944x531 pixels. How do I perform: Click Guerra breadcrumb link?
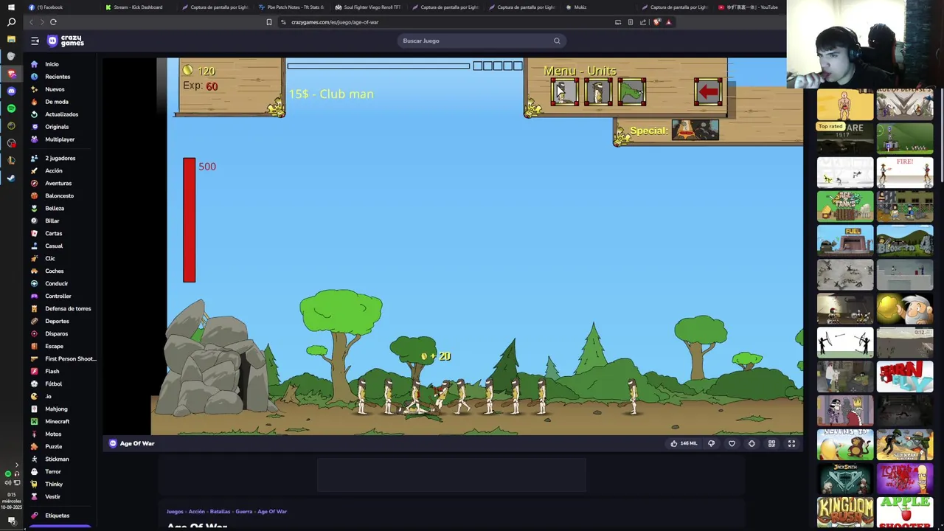point(243,511)
